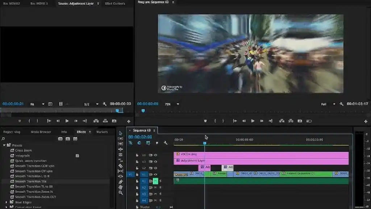Mute audio track A3

(155, 194)
